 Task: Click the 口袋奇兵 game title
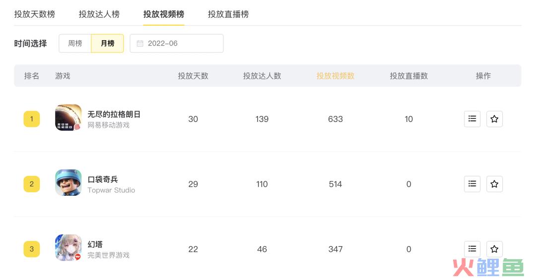click(x=103, y=179)
